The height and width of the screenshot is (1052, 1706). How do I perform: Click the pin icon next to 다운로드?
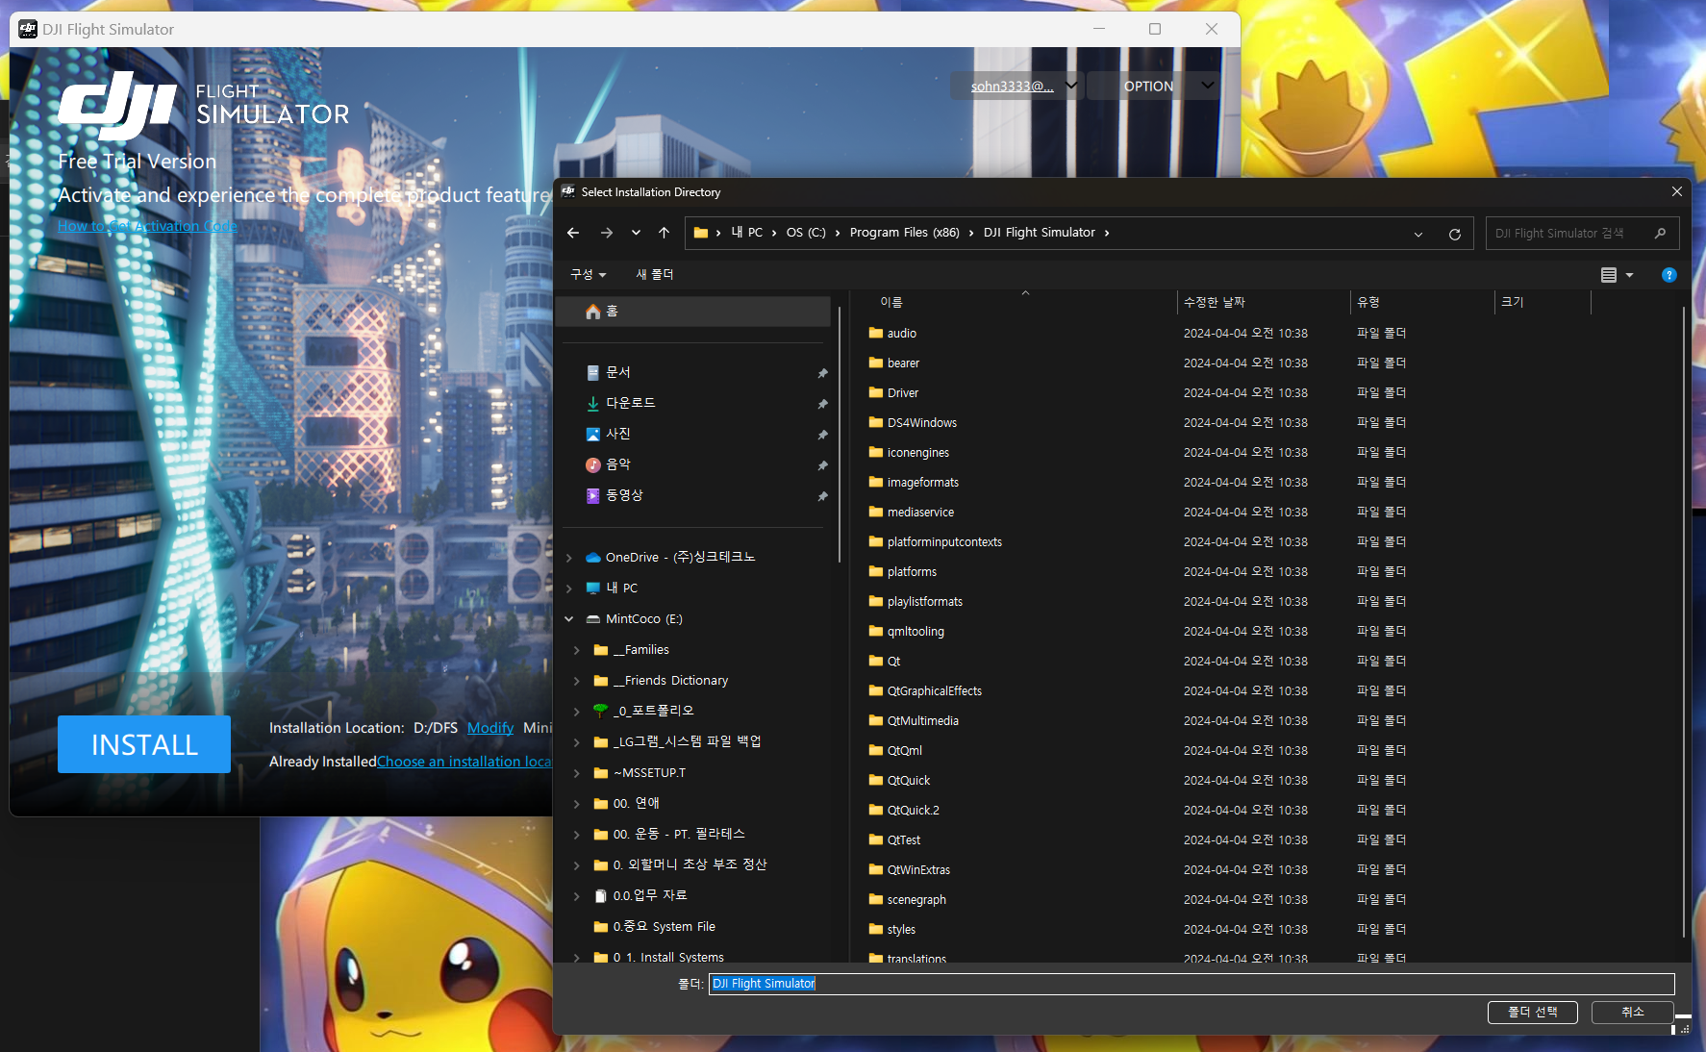[822, 404]
